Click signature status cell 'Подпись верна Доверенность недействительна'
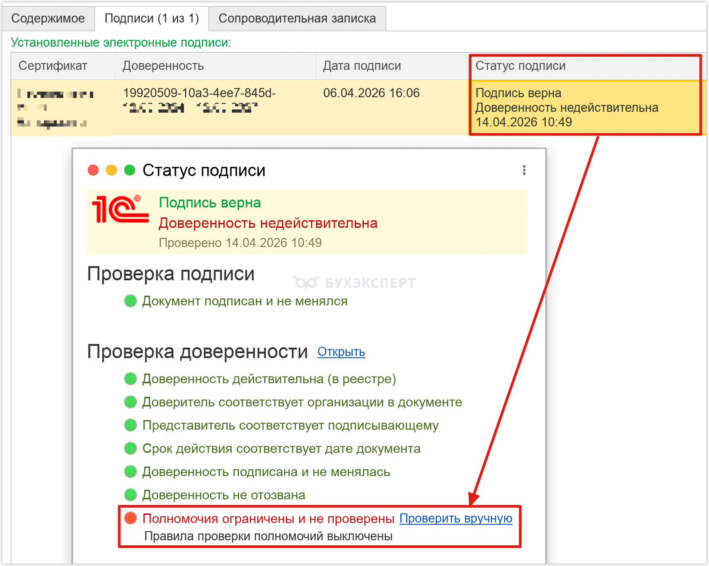 pyautogui.click(x=585, y=108)
